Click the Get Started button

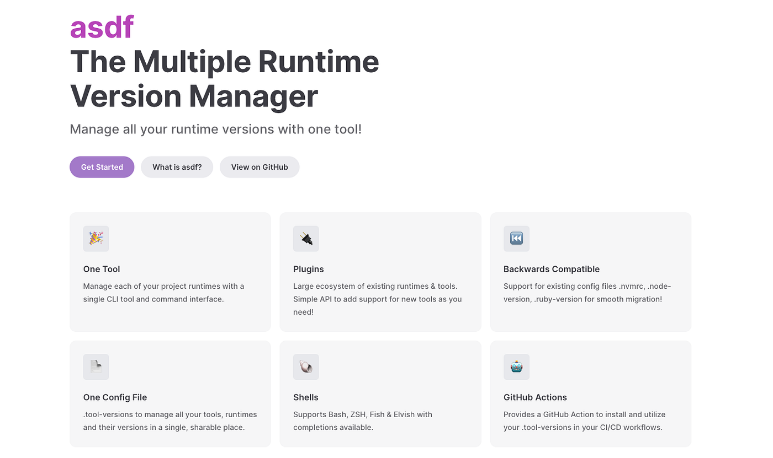tap(102, 167)
